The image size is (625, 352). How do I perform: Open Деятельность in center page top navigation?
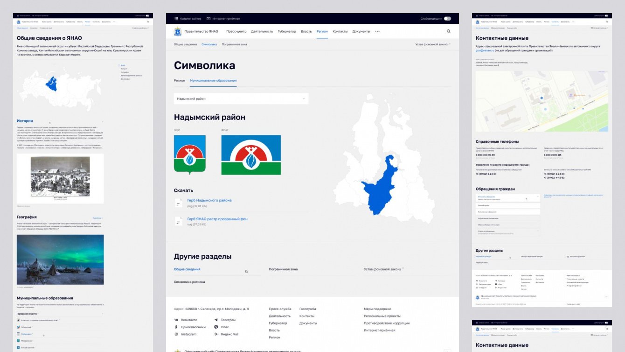262,31
